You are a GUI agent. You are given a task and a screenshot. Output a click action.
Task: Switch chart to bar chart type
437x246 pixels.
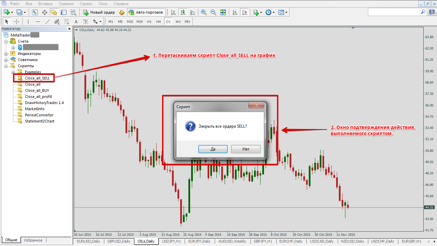tap(173, 12)
